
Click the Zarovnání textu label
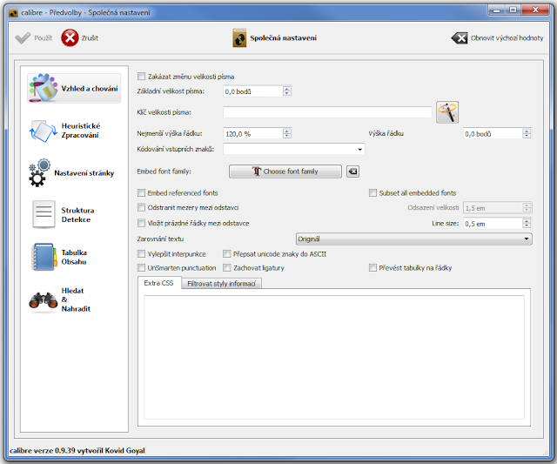pyautogui.click(x=160, y=239)
